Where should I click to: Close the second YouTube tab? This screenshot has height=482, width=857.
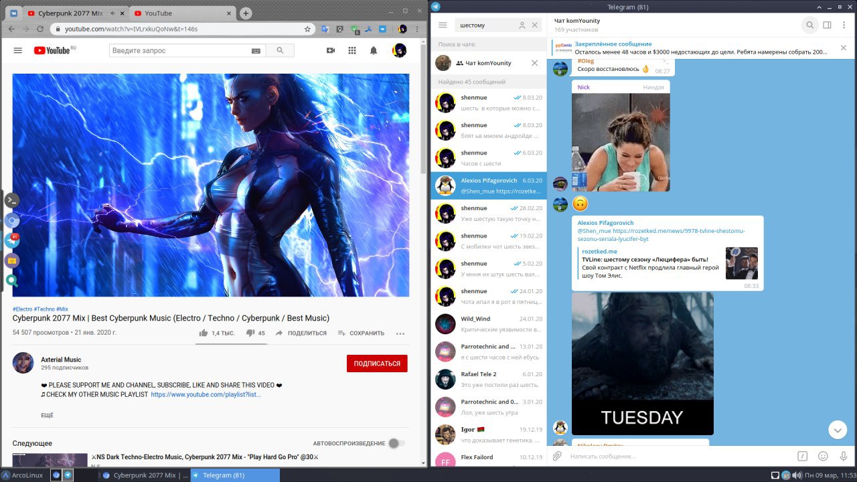[x=229, y=13]
